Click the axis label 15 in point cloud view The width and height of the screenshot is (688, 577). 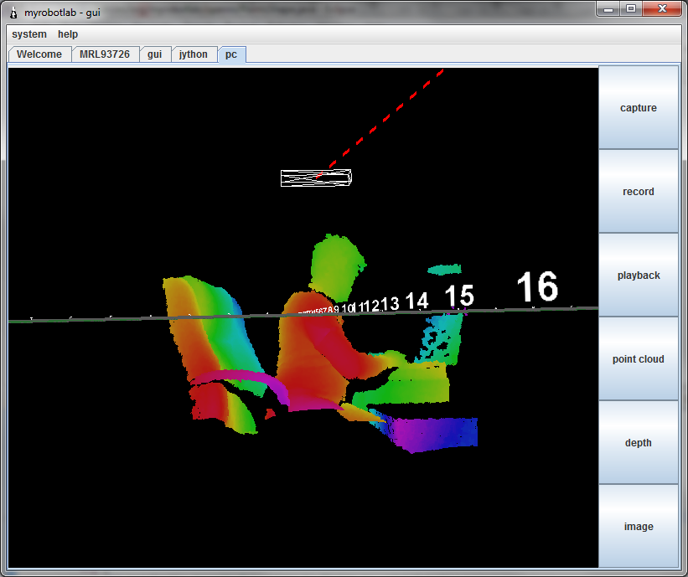459,296
